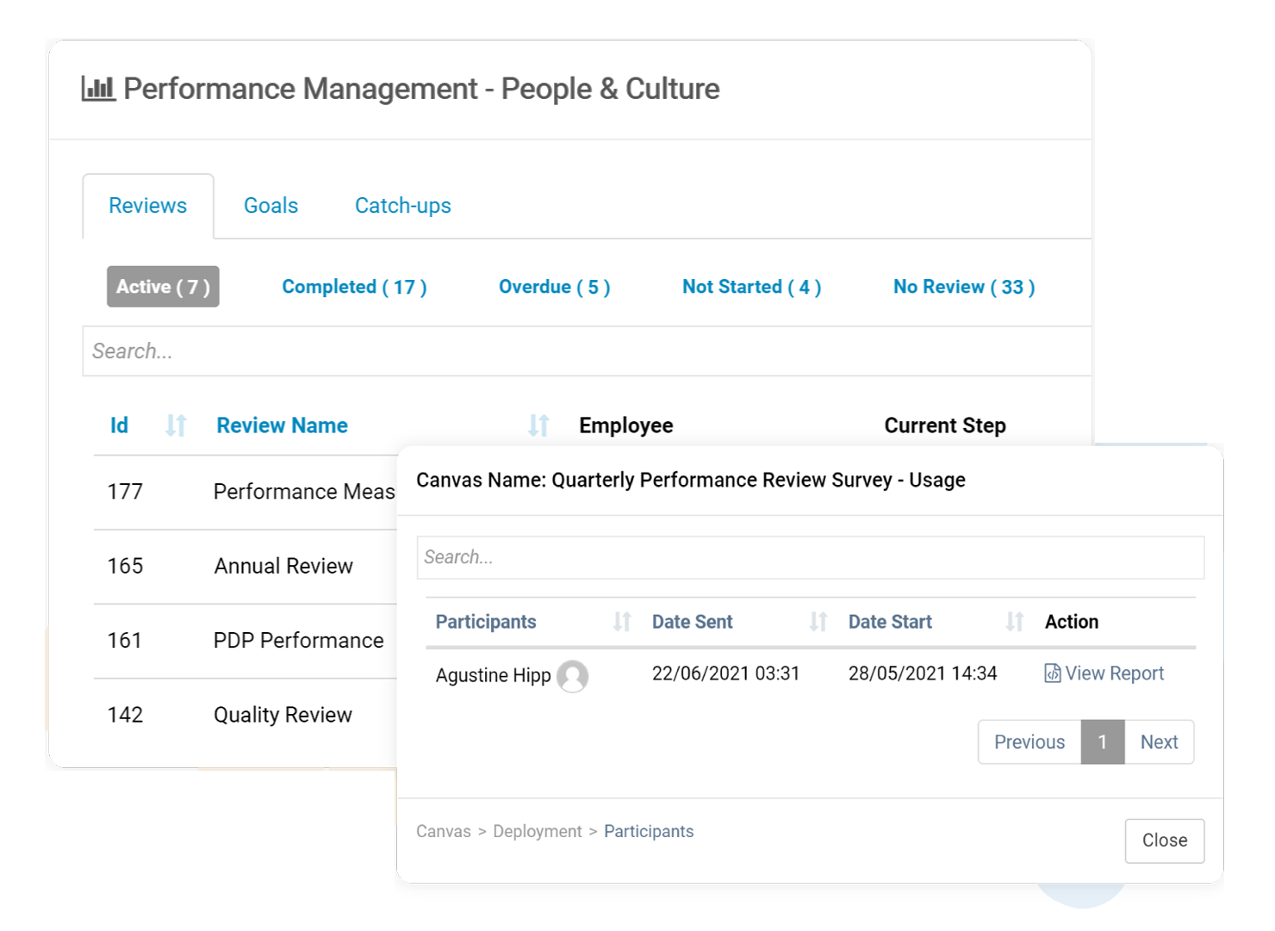The height and width of the screenshot is (931, 1275).
Task: Show Not Started (4) reviews
Action: point(752,287)
